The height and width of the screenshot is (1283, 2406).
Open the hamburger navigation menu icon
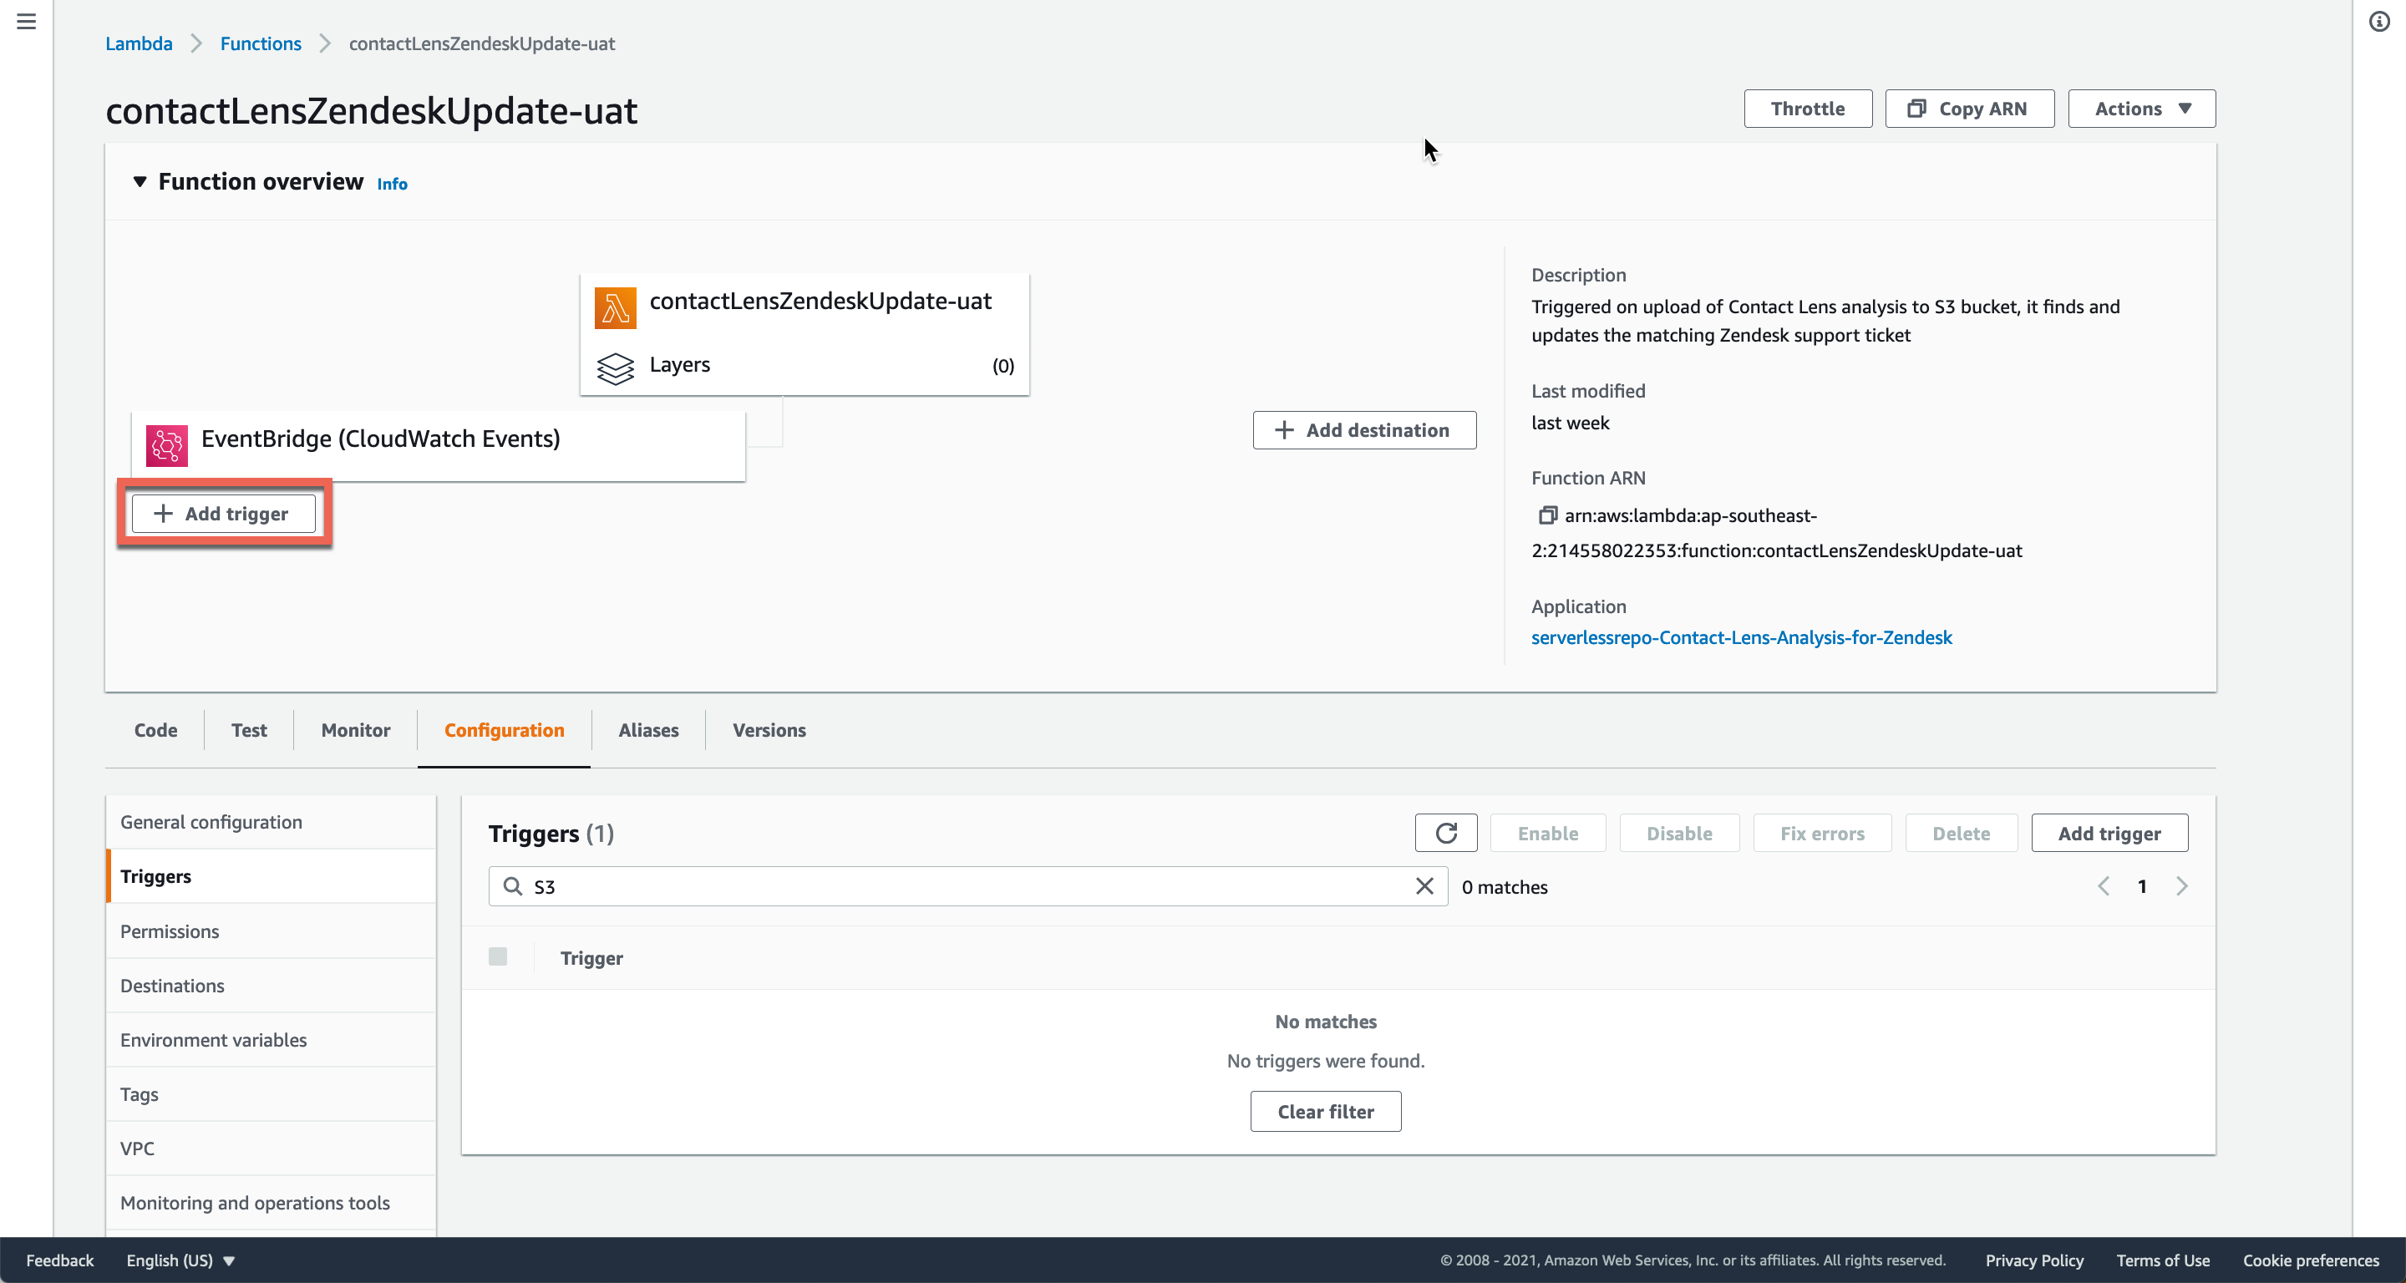coord(26,21)
